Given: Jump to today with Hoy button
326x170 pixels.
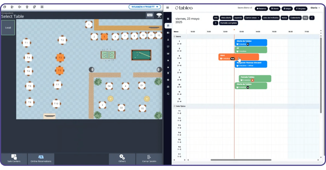Looking at the screenshot, I should [x=305, y=18].
